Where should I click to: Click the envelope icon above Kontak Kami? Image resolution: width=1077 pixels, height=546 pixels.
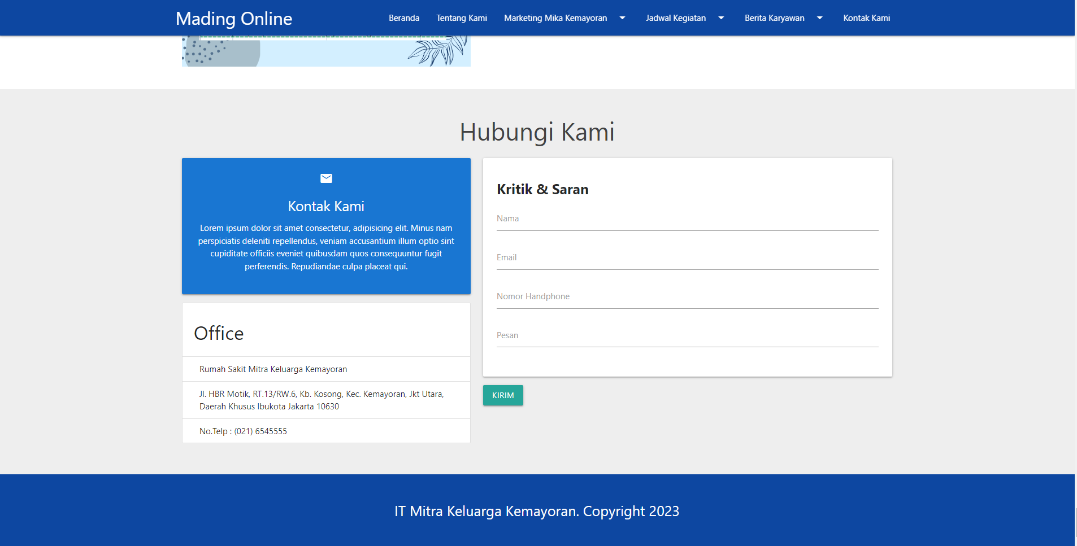pos(326,178)
